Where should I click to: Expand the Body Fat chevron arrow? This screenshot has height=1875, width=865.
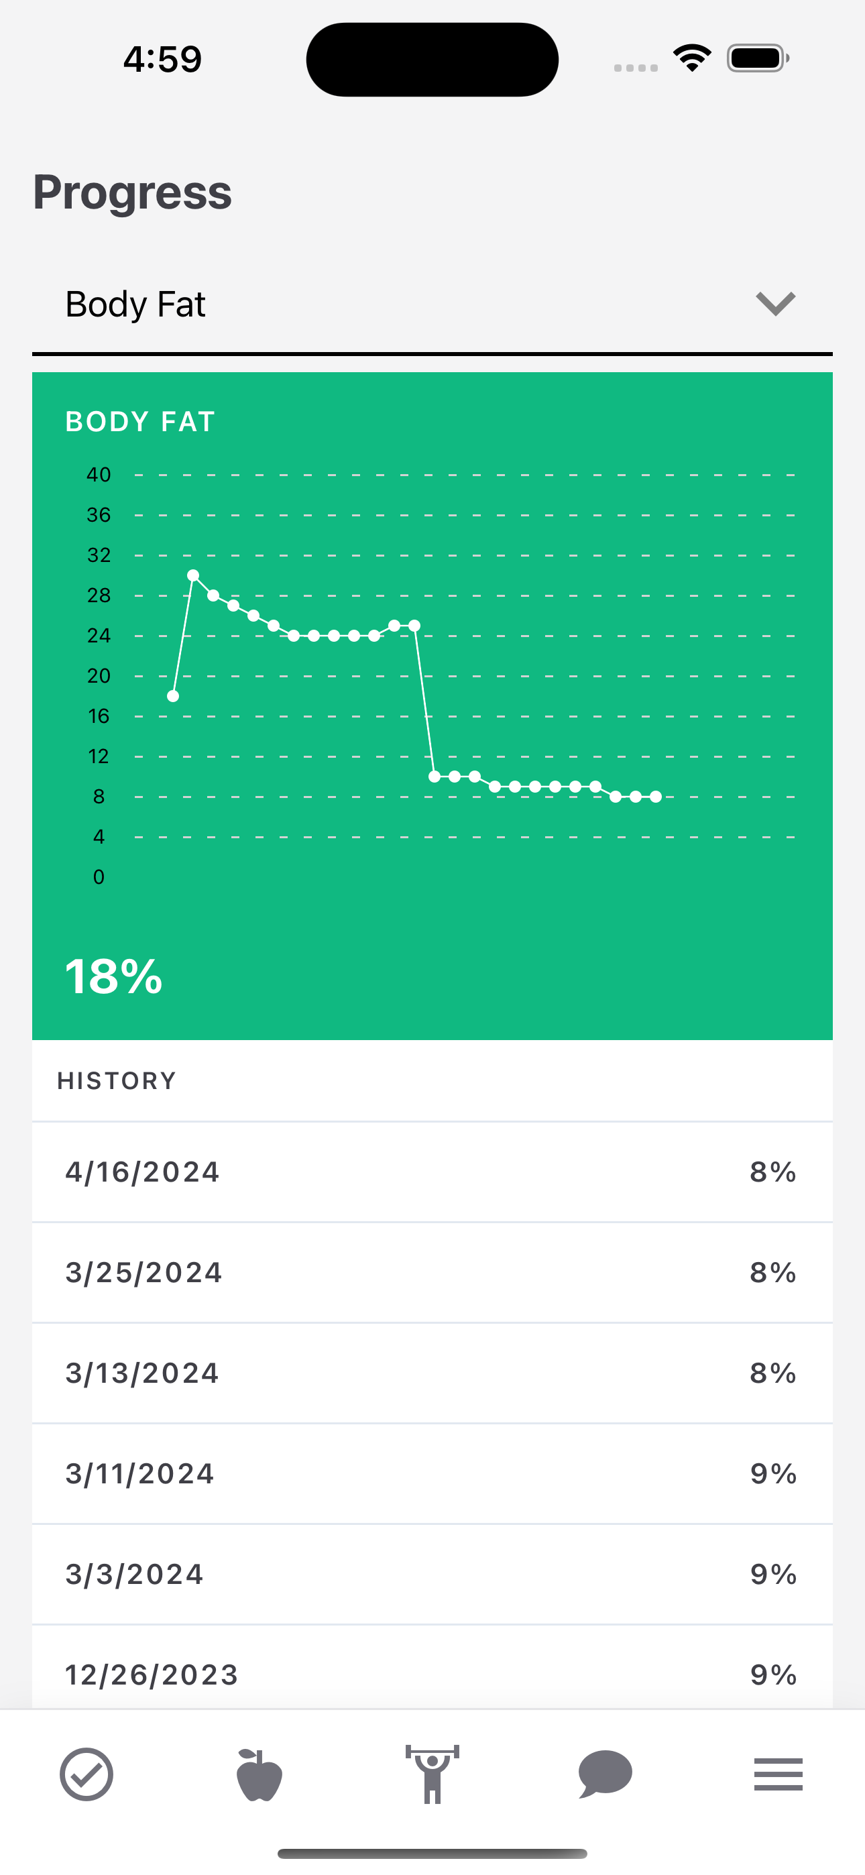point(775,304)
